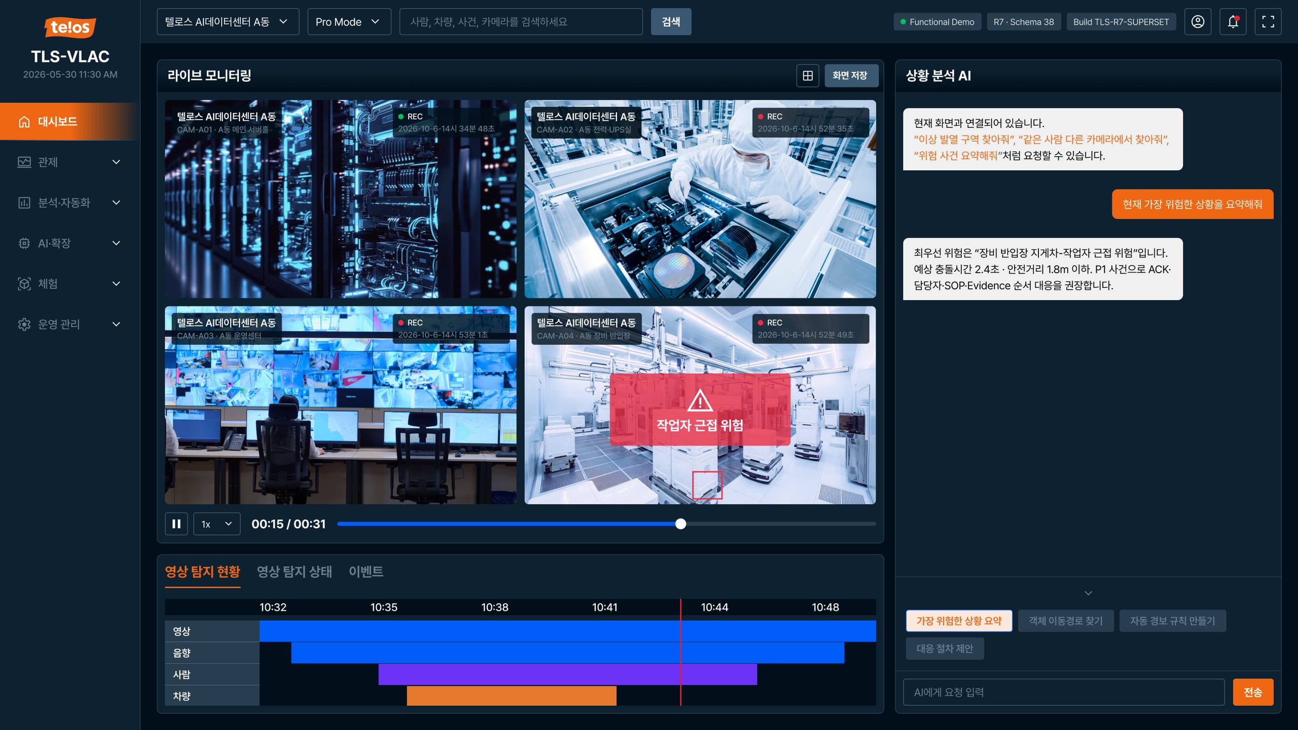Click the orange 차량 timeline bar
This screenshot has height=730, width=1298.
point(511,696)
